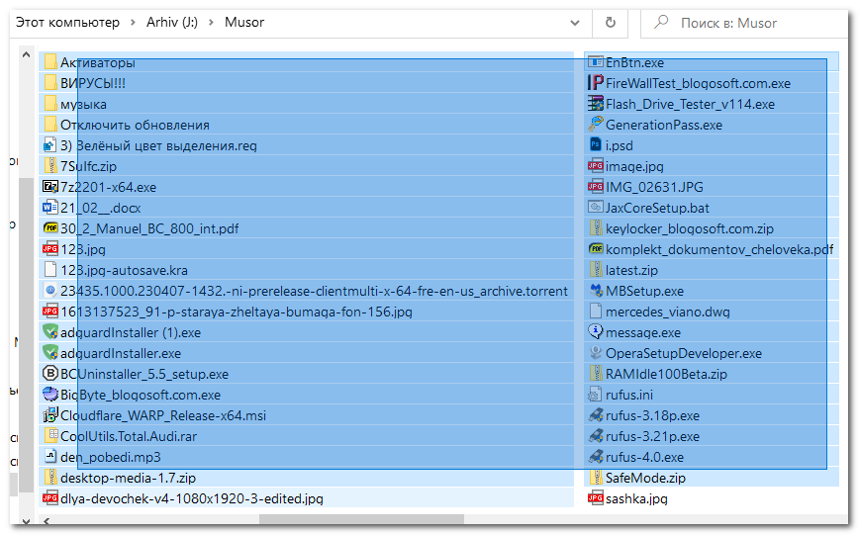Select RAMIdle100Beta.zip file name

coord(666,375)
